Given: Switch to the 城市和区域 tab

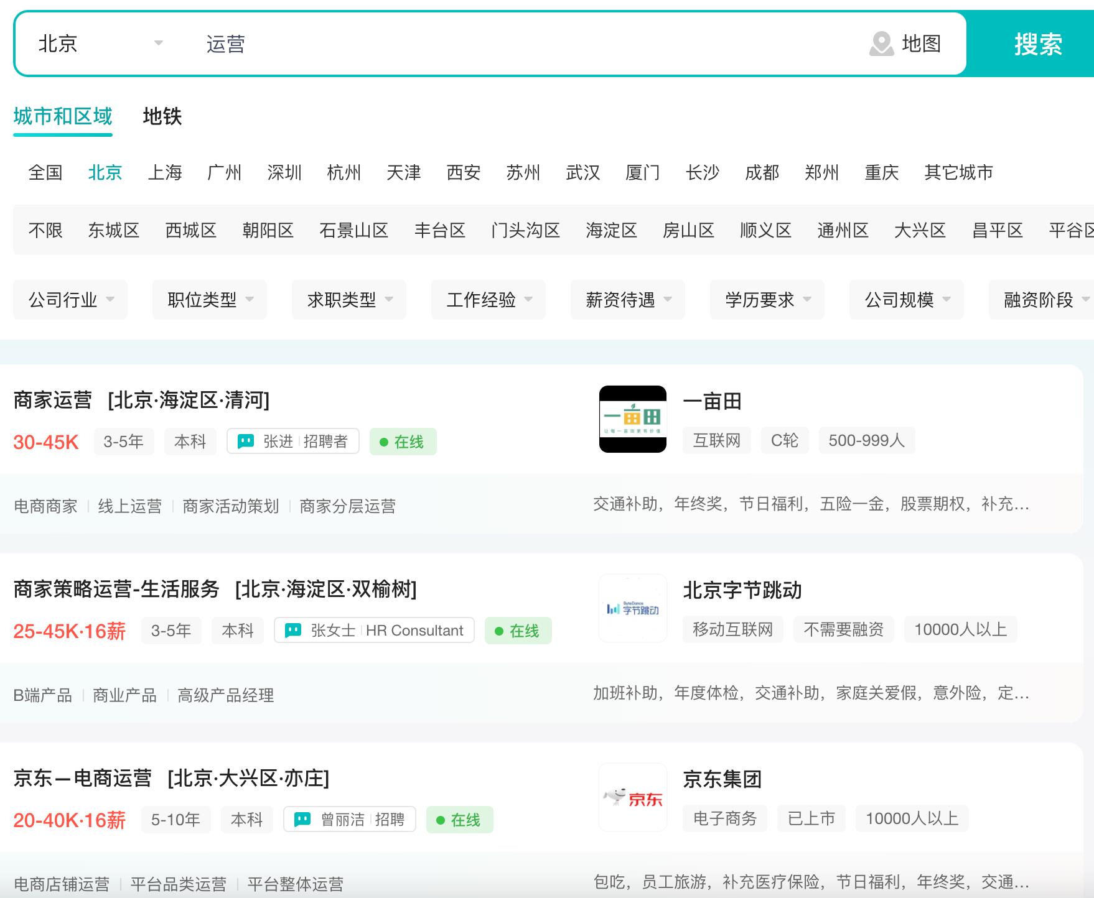Looking at the screenshot, I should pyautogui.click(x=63, y=116).
